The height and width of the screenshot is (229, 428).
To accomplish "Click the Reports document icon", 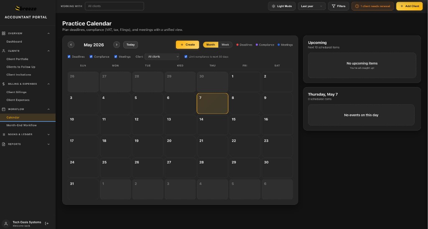I will point(3,144).
